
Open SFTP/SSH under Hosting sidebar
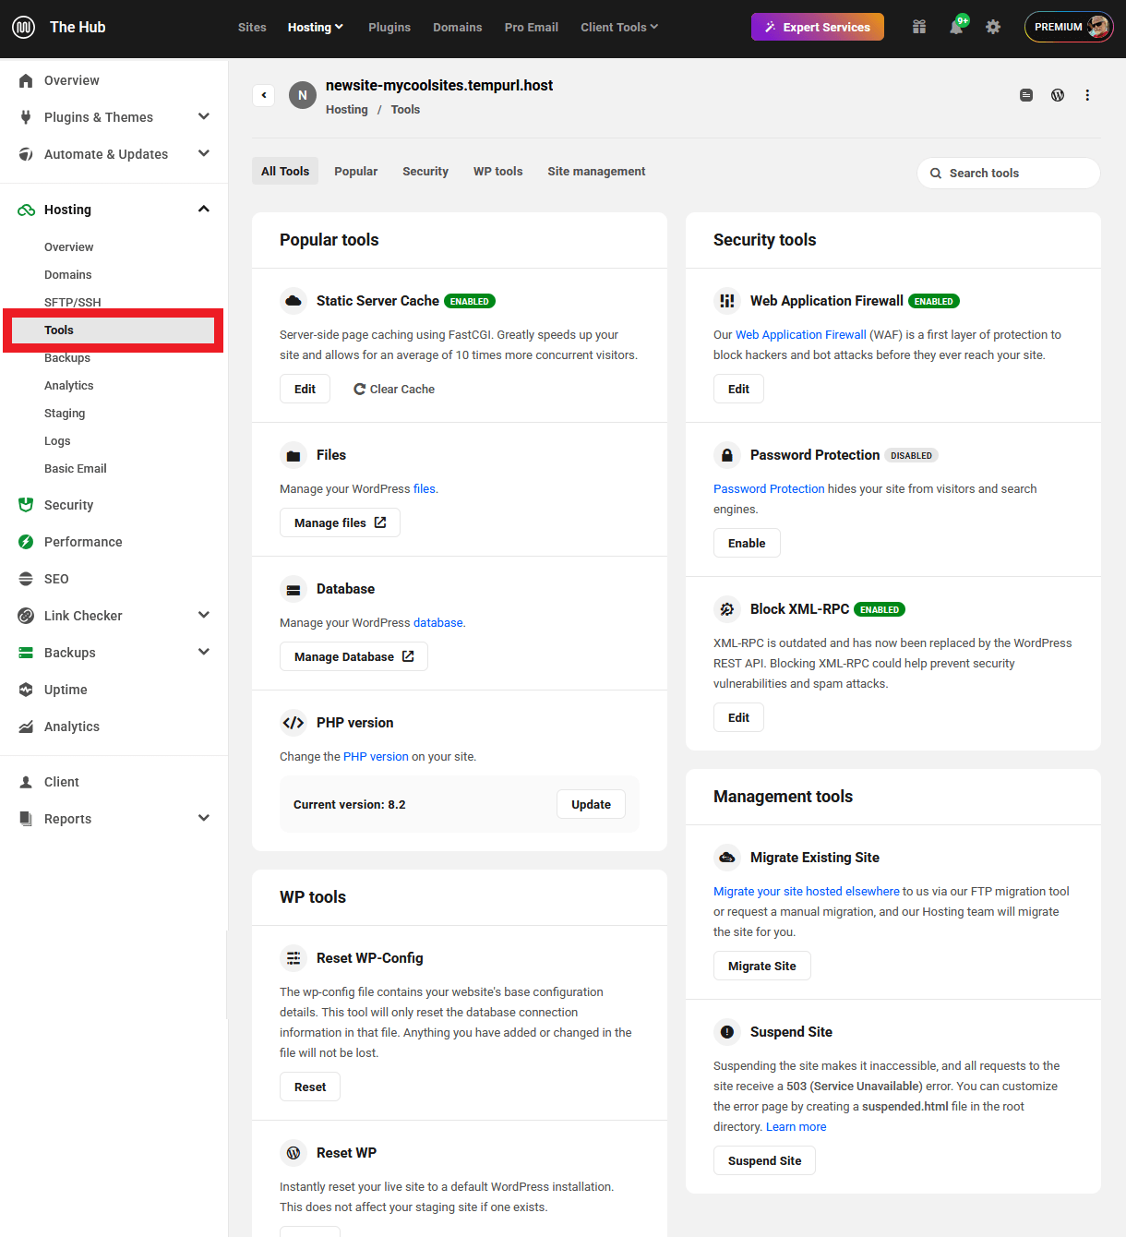[x=73, y=302]
